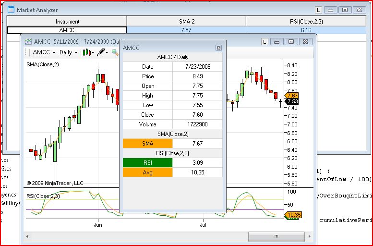The image size is (373, 246).
Task: Click the Close value 7.60
Action: pyautogui.click(x=198, y=115)
